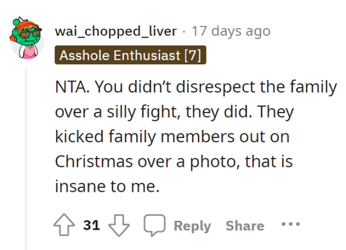This screenshot has height=250, width=346.
Task: Open the three-dot more options menu
Action: 291,225
